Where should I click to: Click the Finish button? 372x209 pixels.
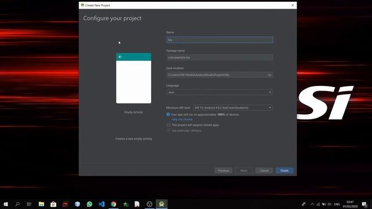284,171
